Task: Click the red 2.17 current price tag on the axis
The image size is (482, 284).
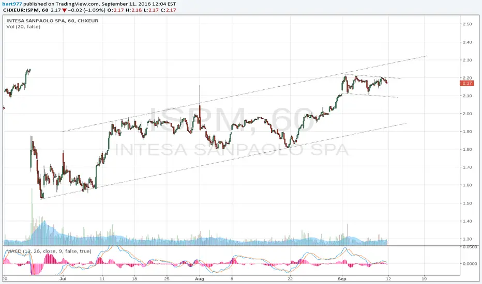Action: (466, 83)
